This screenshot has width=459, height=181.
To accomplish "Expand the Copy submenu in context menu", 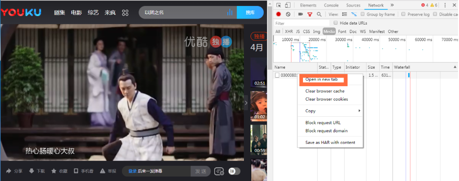I will point(330,111).
